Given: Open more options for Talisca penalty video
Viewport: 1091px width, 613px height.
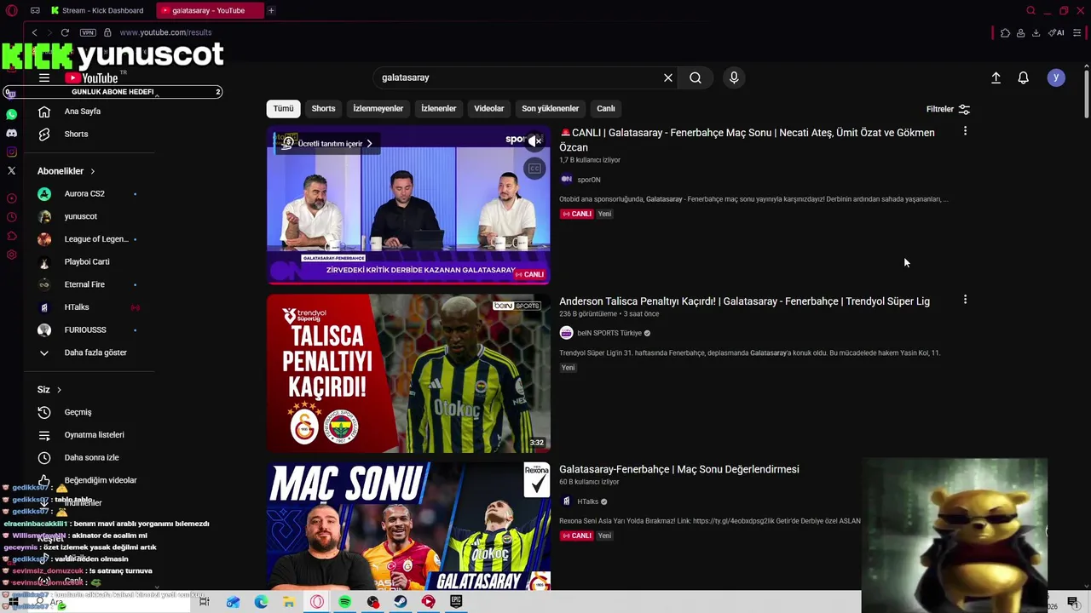Looking at the screenshot, I should 965,300.
